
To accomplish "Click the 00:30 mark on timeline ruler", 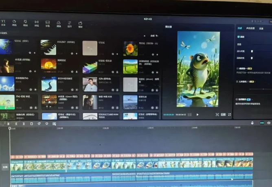I will point(151,128).
